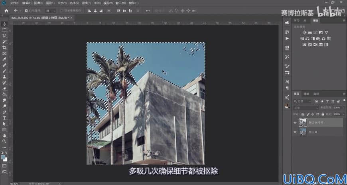This screenshot has width=347, height=185.
Task: Toggle lock position in Layers panel
Action: pos(313,114)
